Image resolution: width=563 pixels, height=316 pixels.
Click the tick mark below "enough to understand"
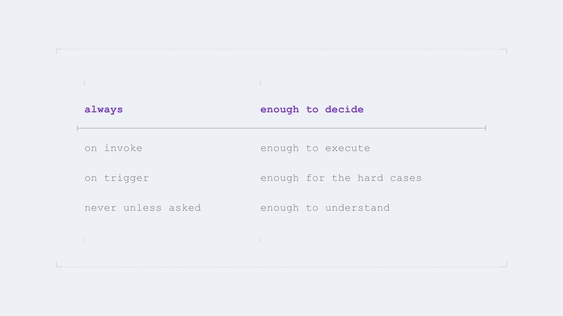click(x=260, y=239)
